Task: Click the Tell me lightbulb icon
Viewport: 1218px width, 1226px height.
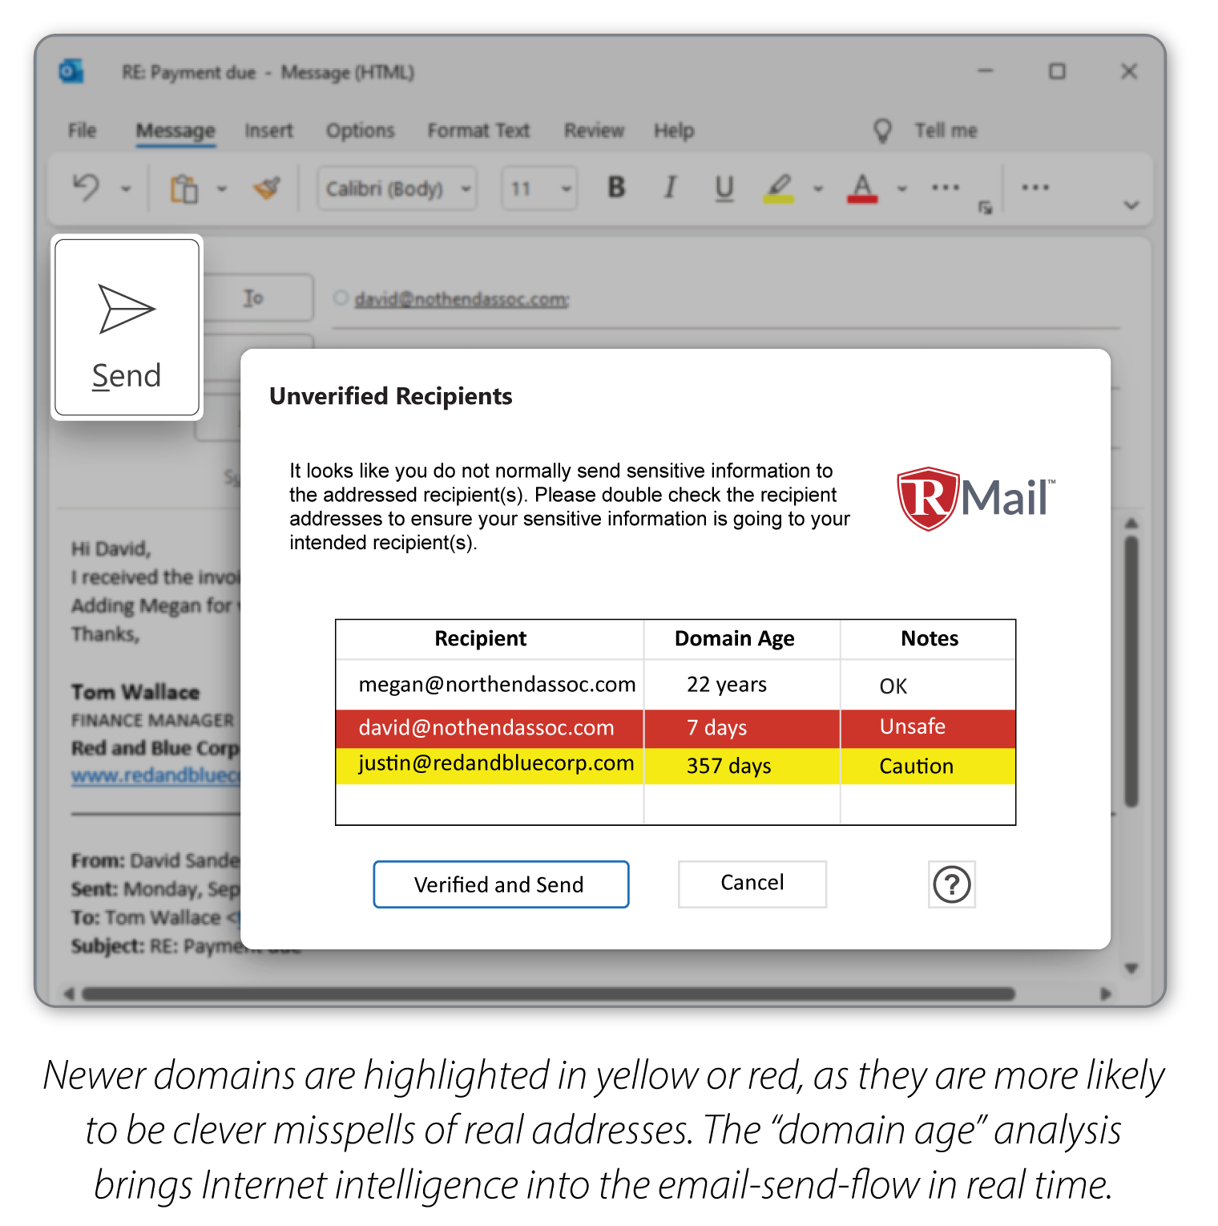Action: coord(882,131)
